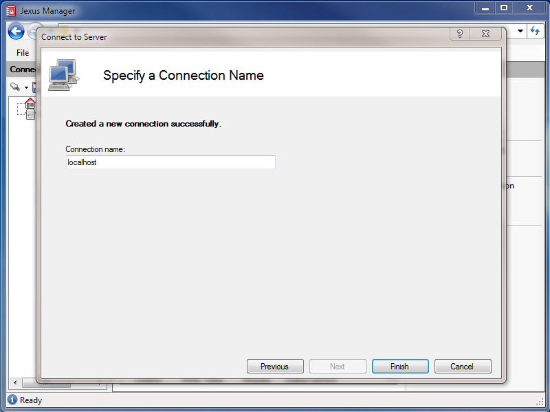Click the save icon in the toolbar
Screen dimensions: 550x412
tap(34, 87)
